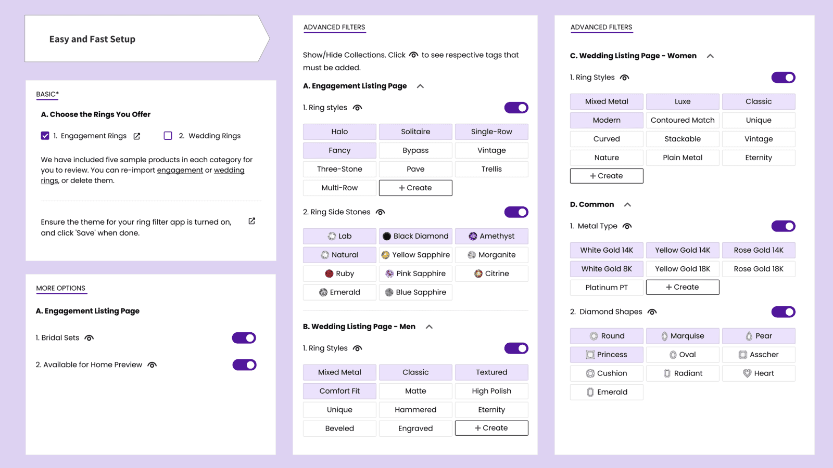This screenshot has width=833, height=468.
Task: Click the re-import engagement link
Action: point(180,170)
